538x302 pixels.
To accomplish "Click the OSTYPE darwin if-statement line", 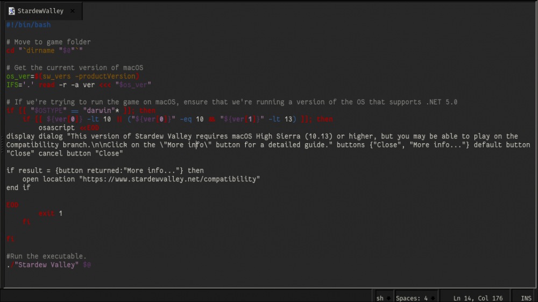I will tap(81, 110).
